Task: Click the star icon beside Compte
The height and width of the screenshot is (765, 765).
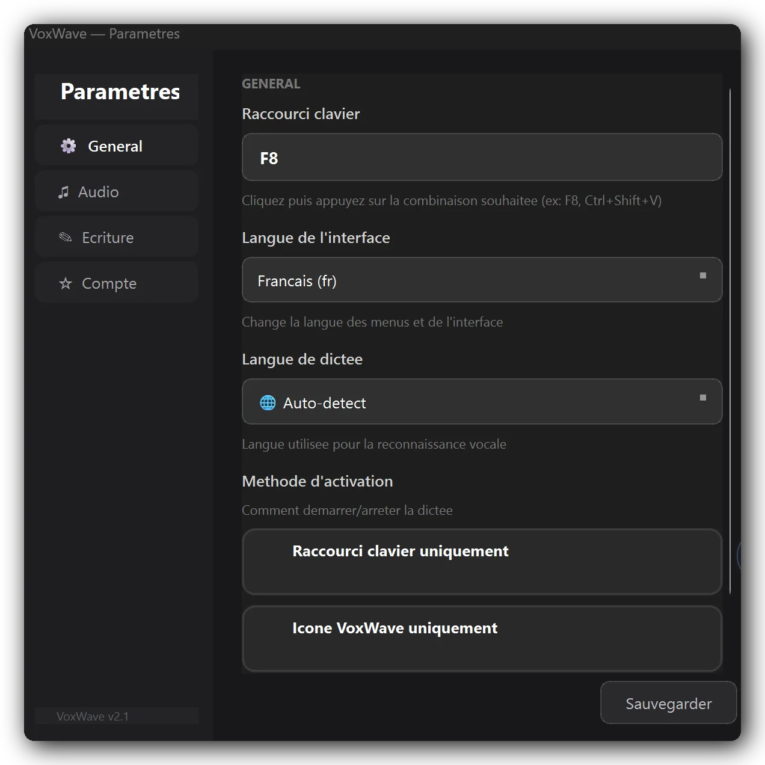Action: tap(66, 283)
